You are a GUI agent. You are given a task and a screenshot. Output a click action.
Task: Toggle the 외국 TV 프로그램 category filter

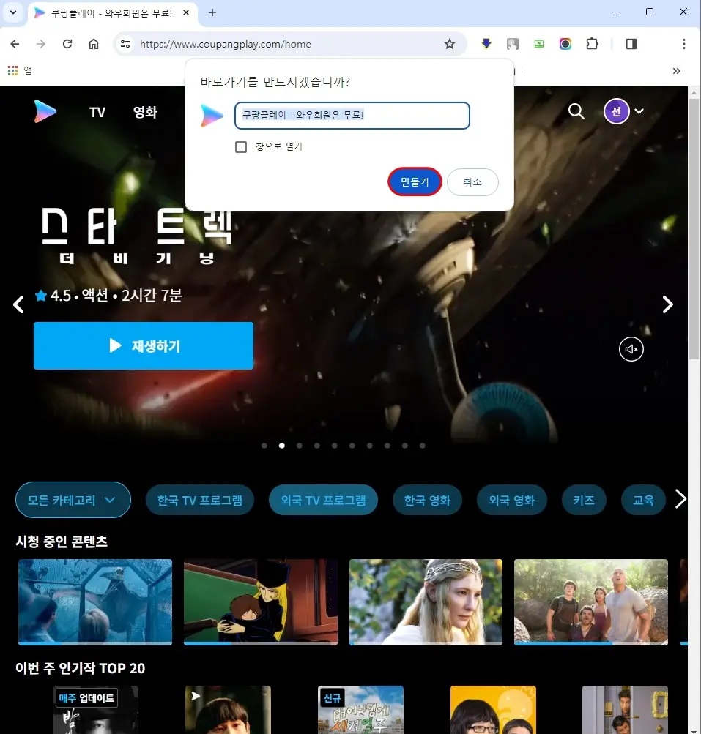click(323, 500)
